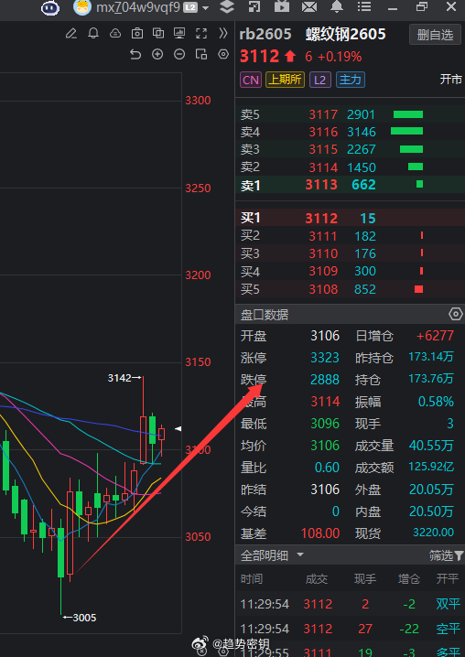This screenshot has width=465, height=657.
Task: Click the window layout icon
Action: click(x=201, y=54)
